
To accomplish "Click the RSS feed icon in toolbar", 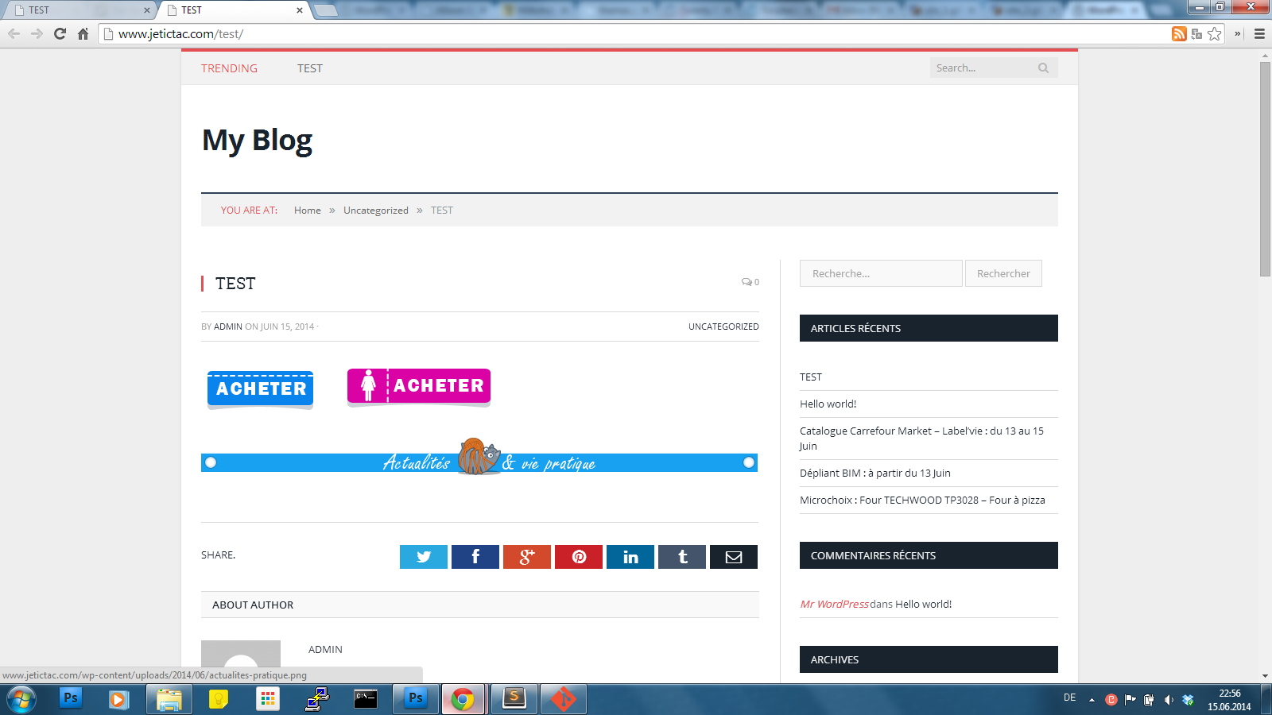I will coord(1179,34).
